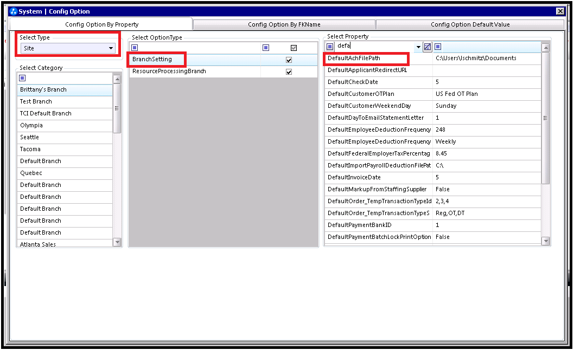Click the filter icon left of 'defa' search
Screen dimensions: 574x350
[x=330, y=47]
